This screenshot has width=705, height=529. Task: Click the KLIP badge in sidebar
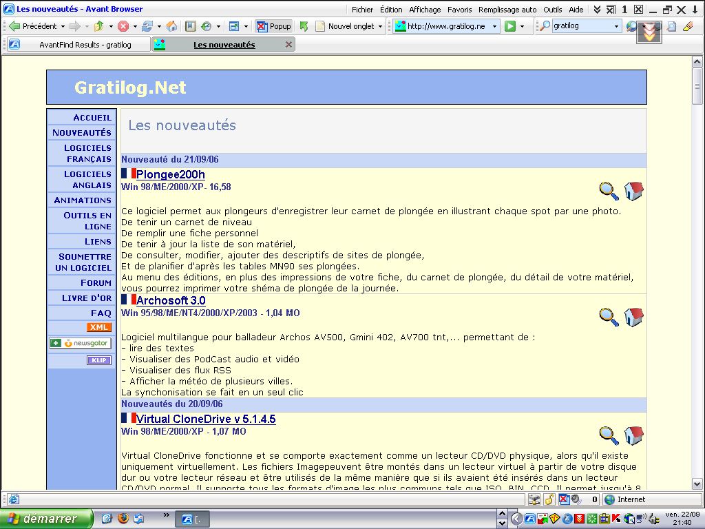99,360
